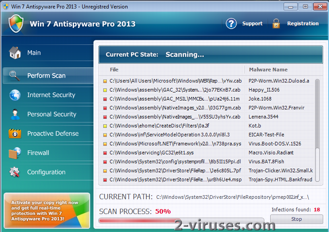Click threat marker for Happy_II.506
This screenshot has width=329, height=232.
tap(105, 90)
